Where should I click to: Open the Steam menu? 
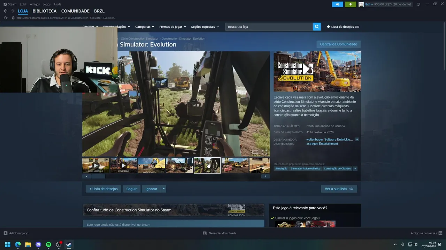[12, 4]
